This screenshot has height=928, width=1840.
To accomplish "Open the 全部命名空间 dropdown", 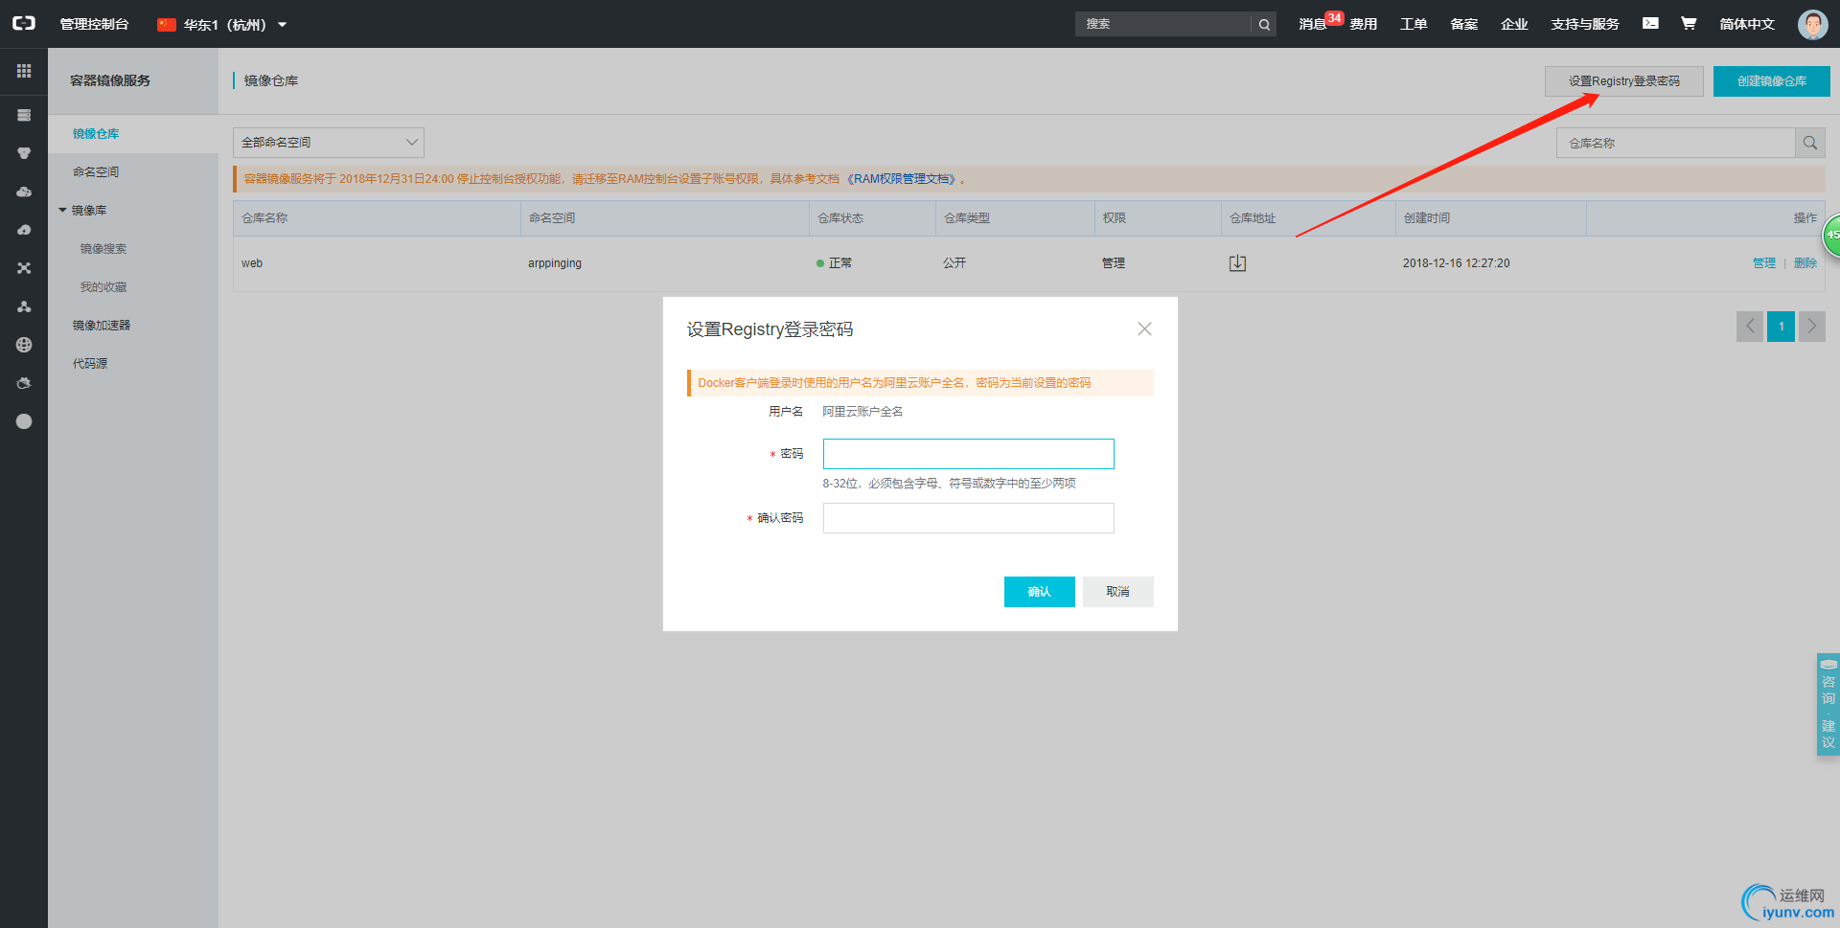I will click(x=328, y=143).
